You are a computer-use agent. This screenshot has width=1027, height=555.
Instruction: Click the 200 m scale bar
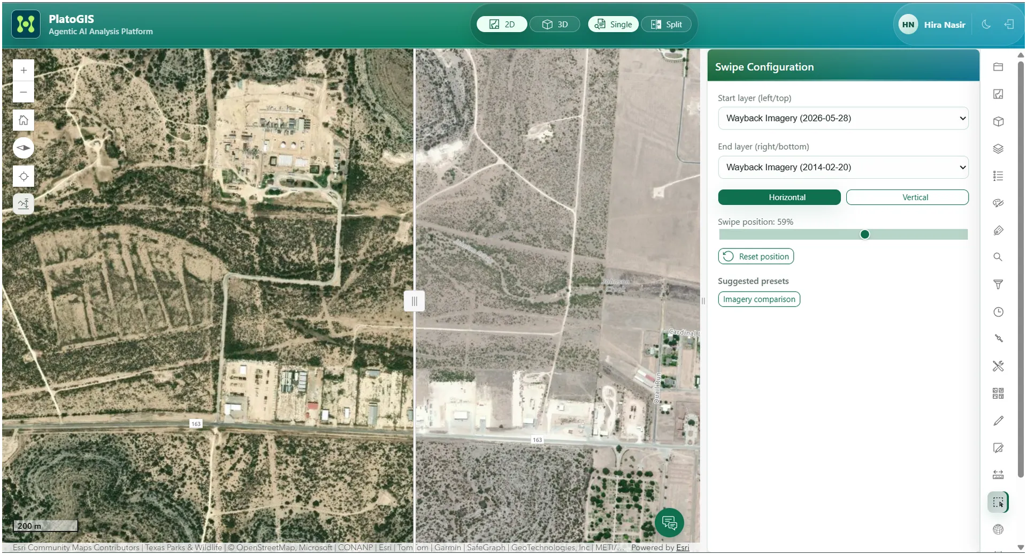pyautogui.click(x=45, y=526)
